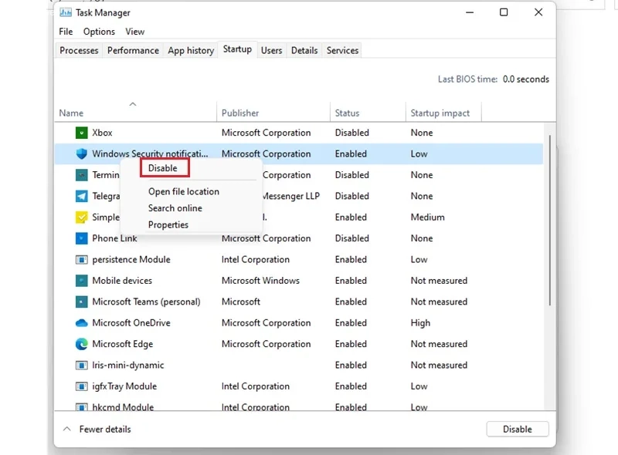Click the Microsoft Teams (personal) icon
618x455 pixels.
click(81, 302)
